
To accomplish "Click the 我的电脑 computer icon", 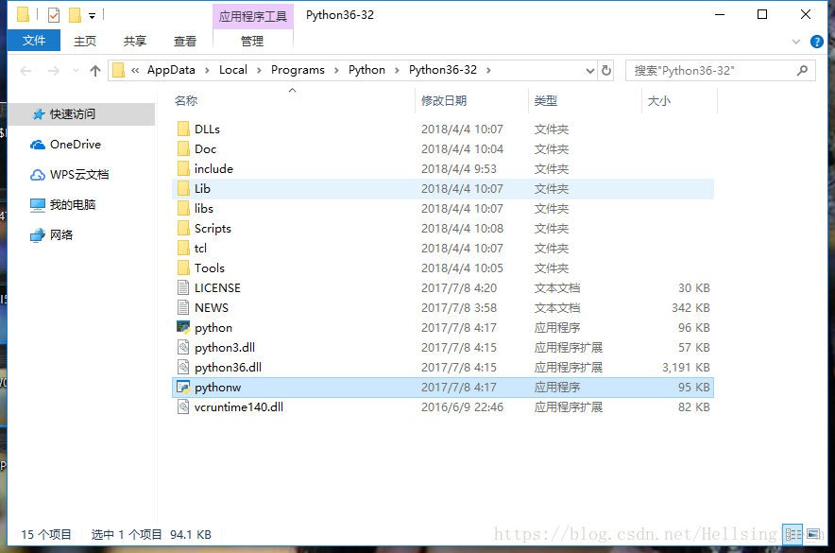I will (x=37, y=205).
